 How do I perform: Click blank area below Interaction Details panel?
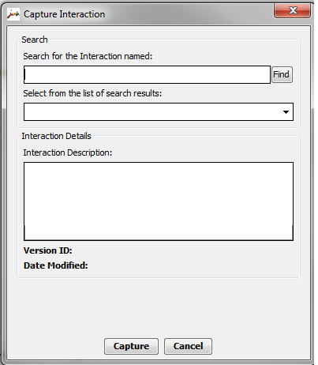[x=159, y=307]
